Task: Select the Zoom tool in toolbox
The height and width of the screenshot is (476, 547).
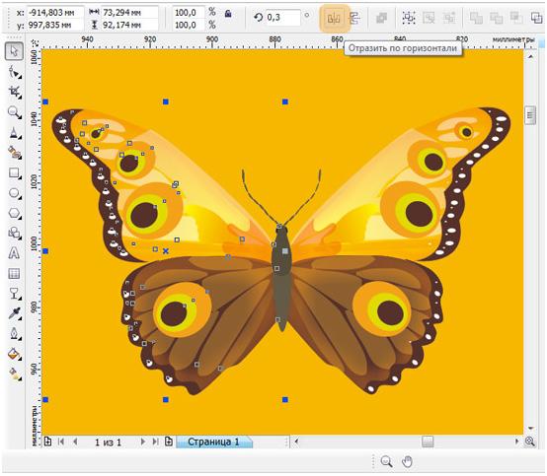Action: click(14, 112)
